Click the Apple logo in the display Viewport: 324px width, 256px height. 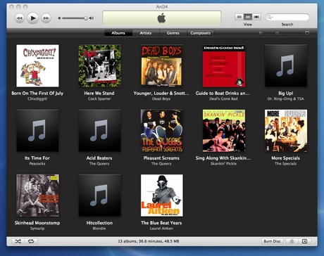pos(161,18)
